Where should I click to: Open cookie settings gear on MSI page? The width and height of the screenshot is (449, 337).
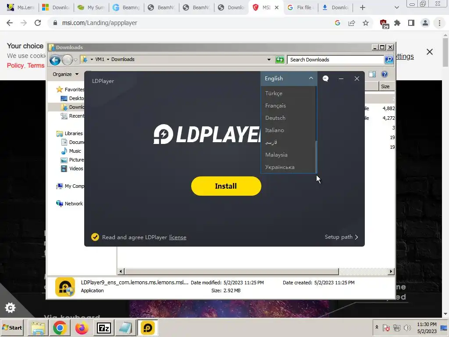(11, 308)
